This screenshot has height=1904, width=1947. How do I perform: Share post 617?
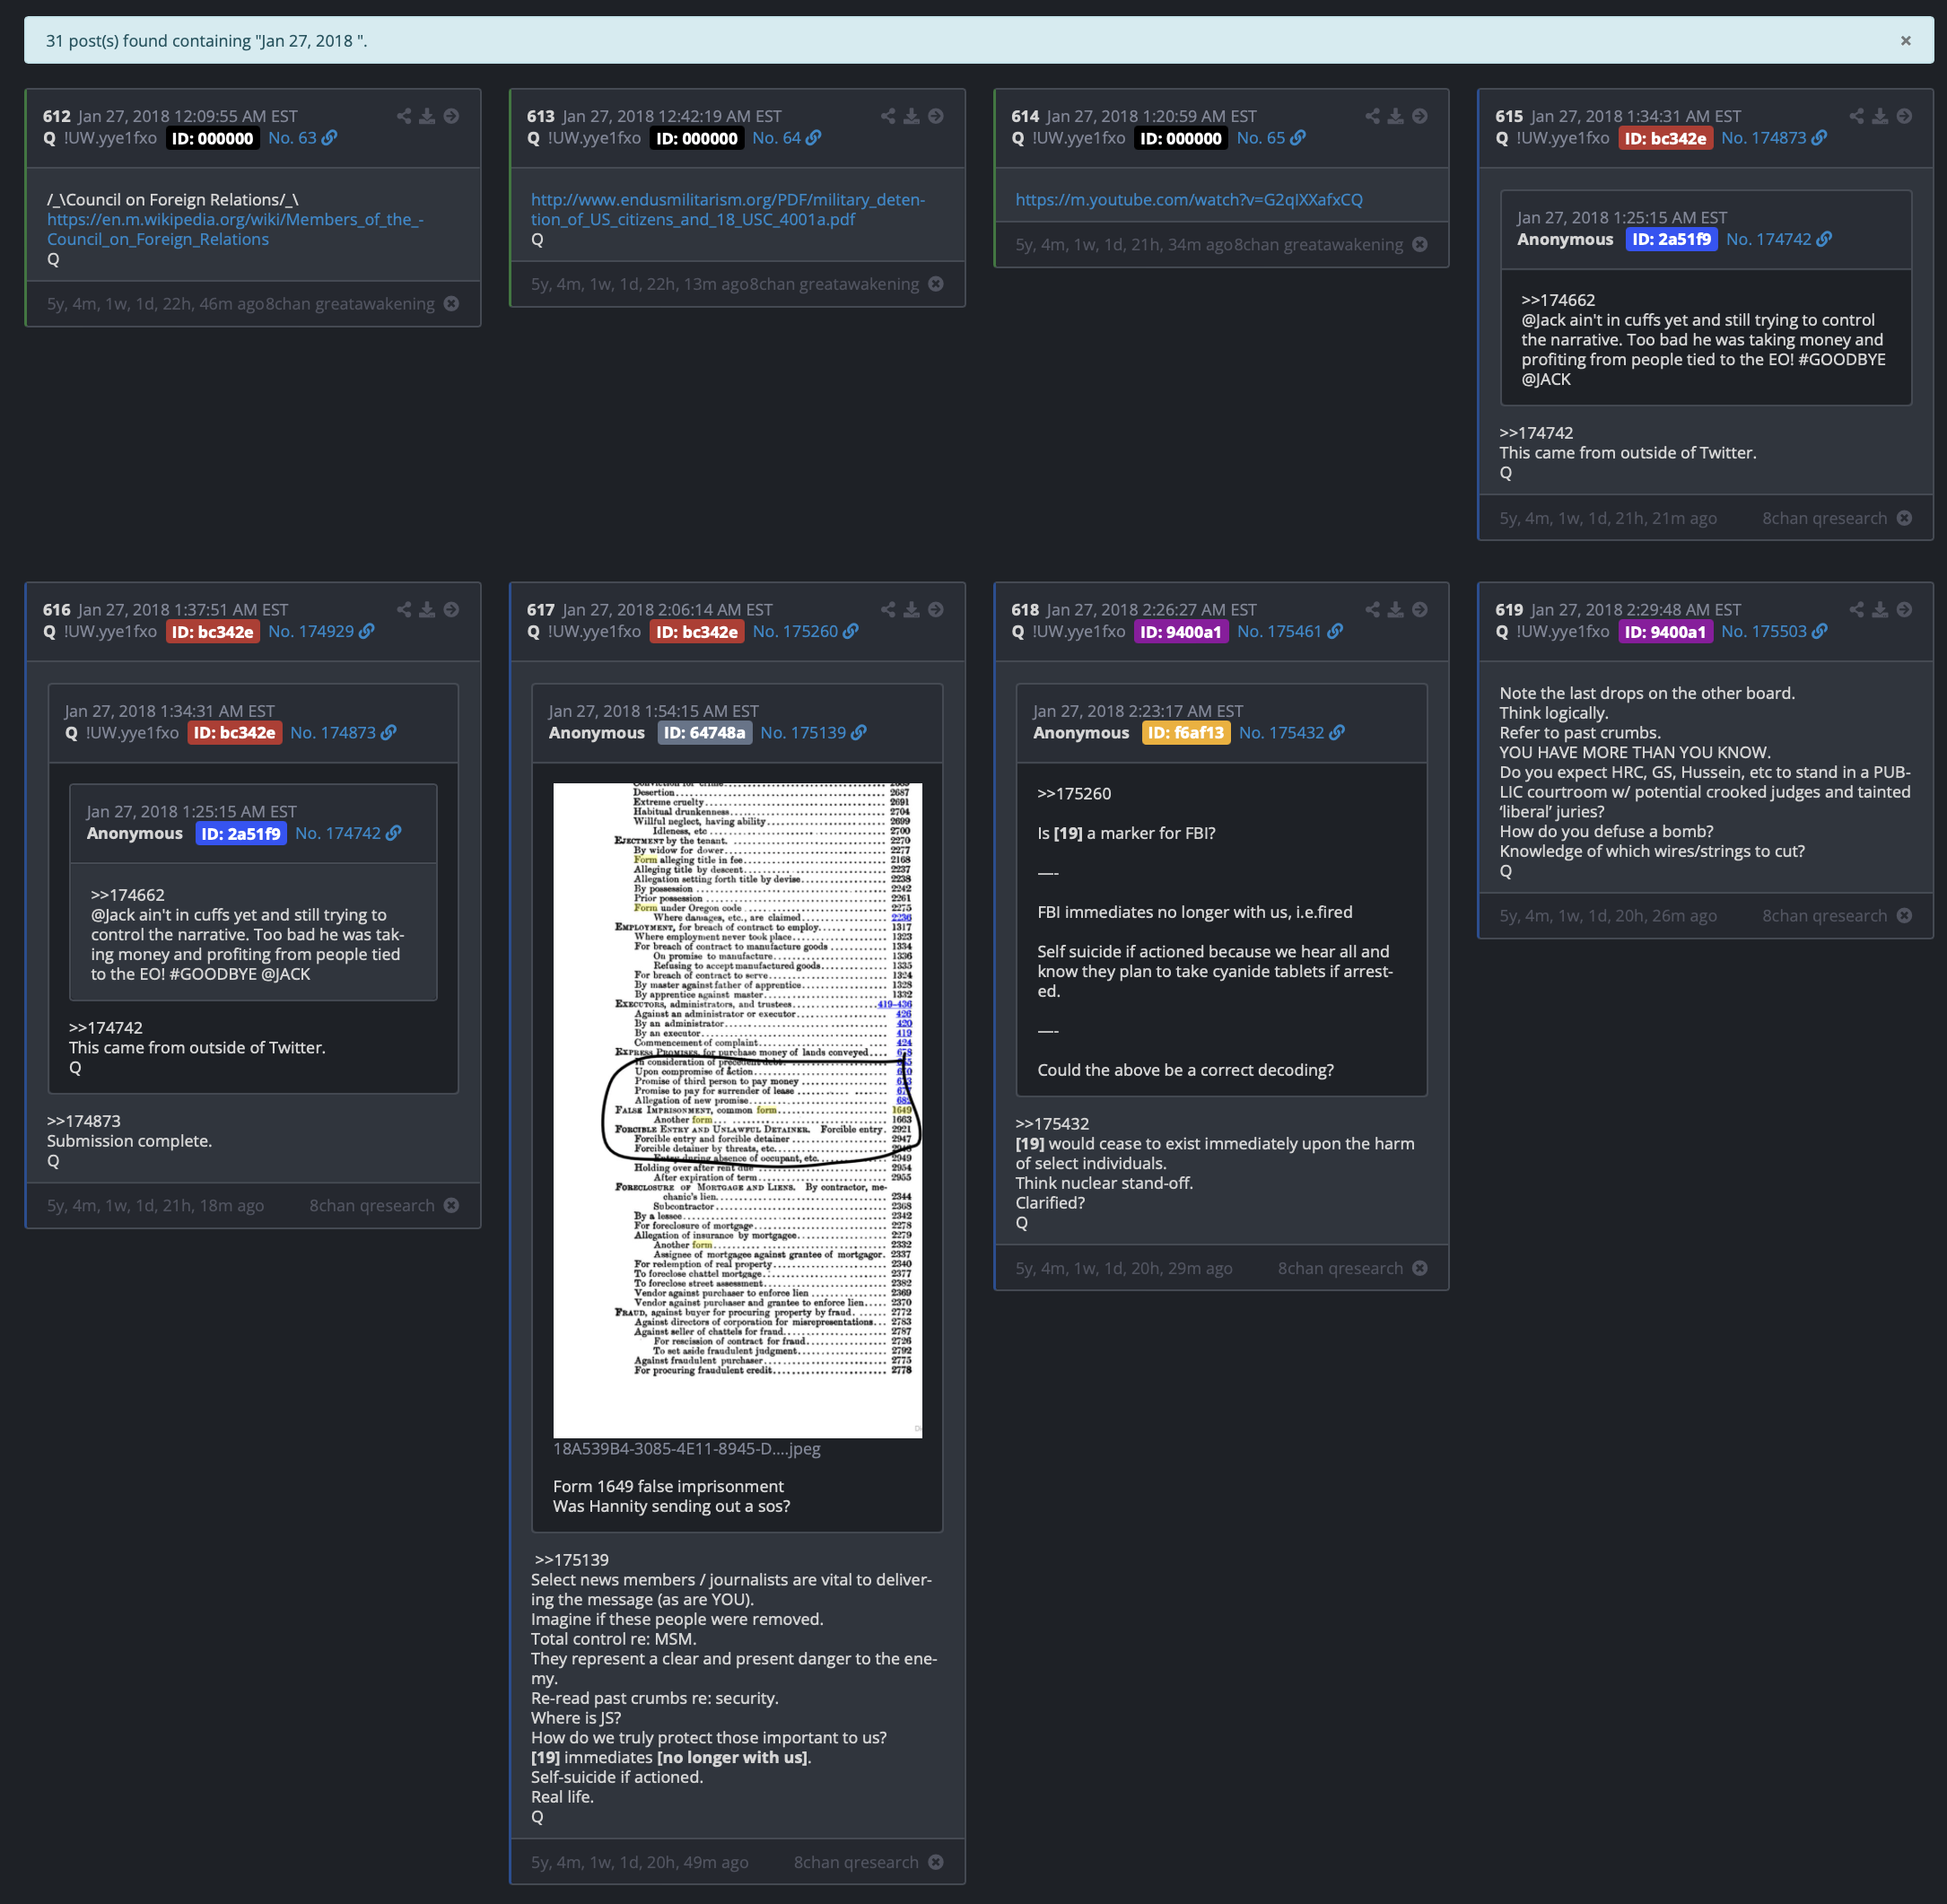(888, 609)
